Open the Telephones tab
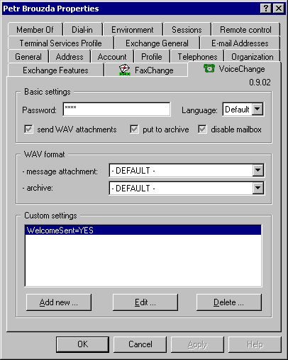Viewport: 288px width, 360px height. pos(197,57)
